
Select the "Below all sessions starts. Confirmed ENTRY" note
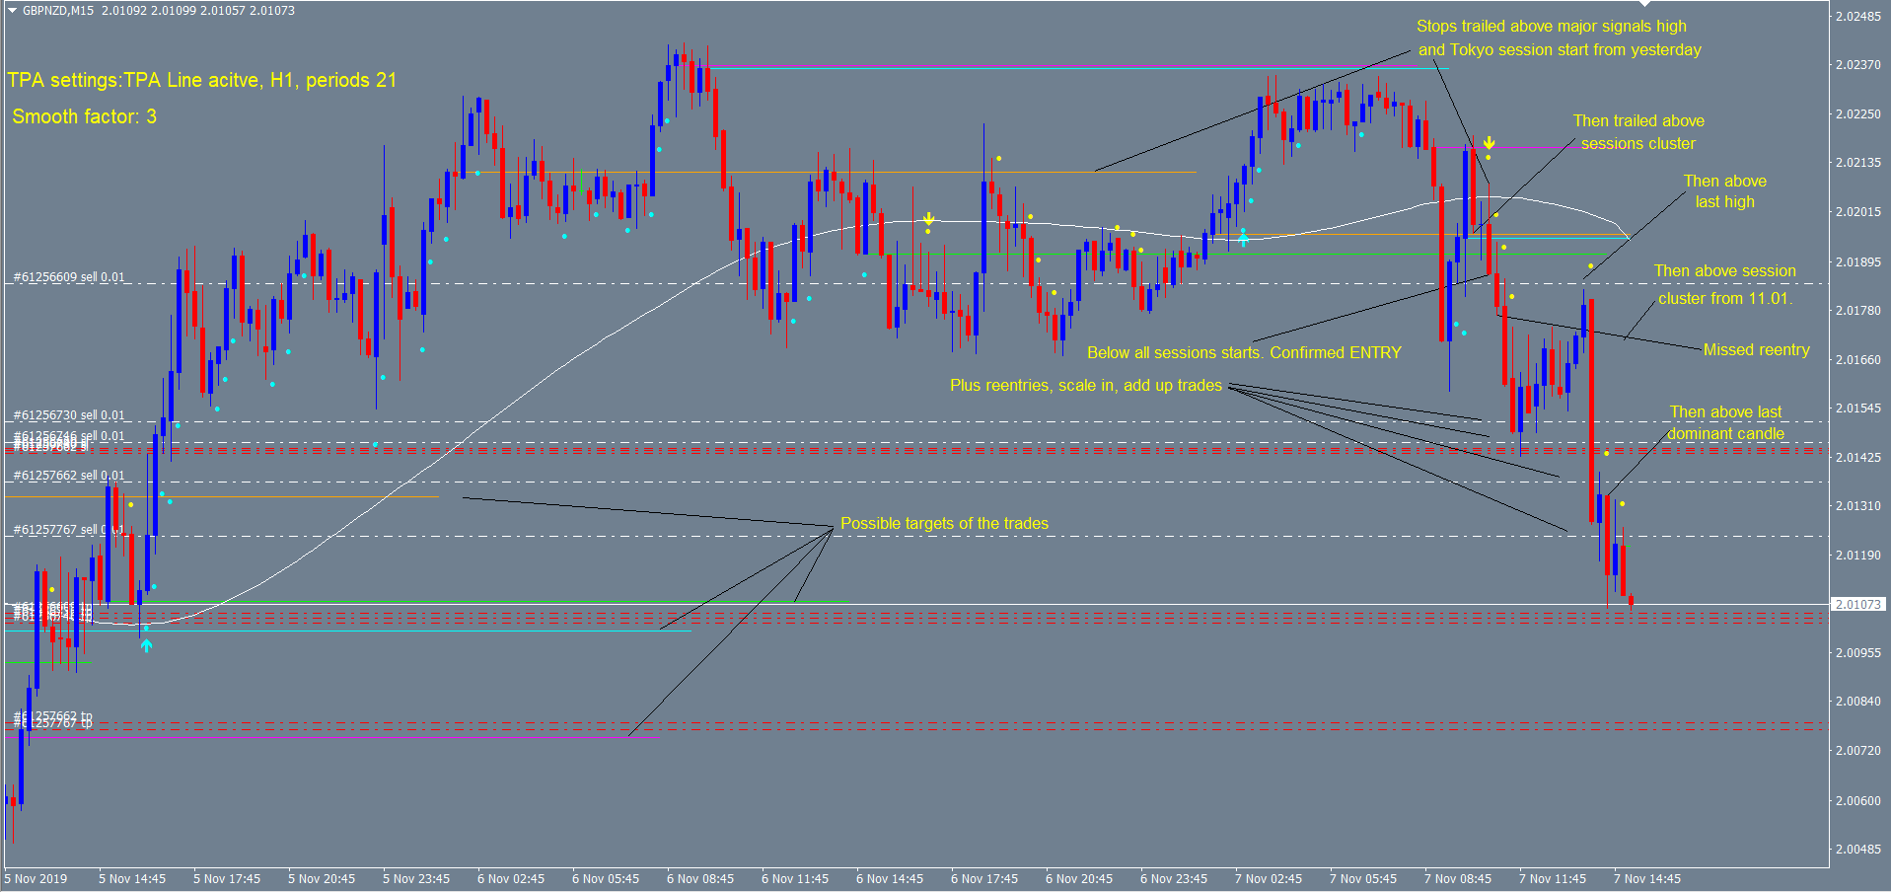[x=1244, y=352]
